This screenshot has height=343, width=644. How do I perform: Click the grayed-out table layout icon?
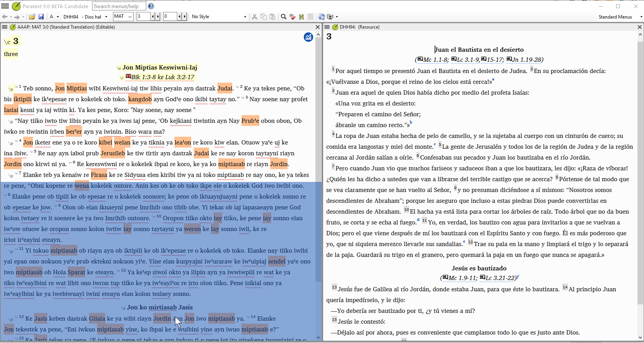click(310, 17)
